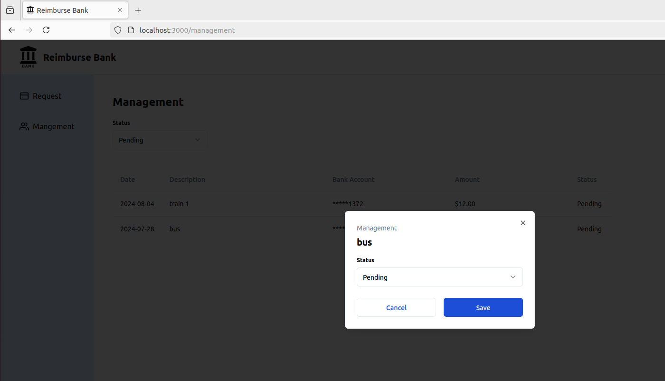The image size is (665, 381).
Task: Reload the current page
Action: pyautogui.click(x=46, y=30)
